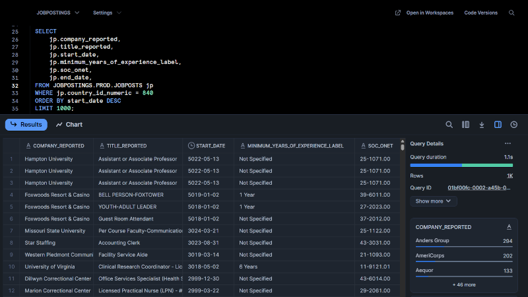Click the ORDER BY start_date DESC line
The width and height of the screenshot is (528, 297).
coord(78,101)
